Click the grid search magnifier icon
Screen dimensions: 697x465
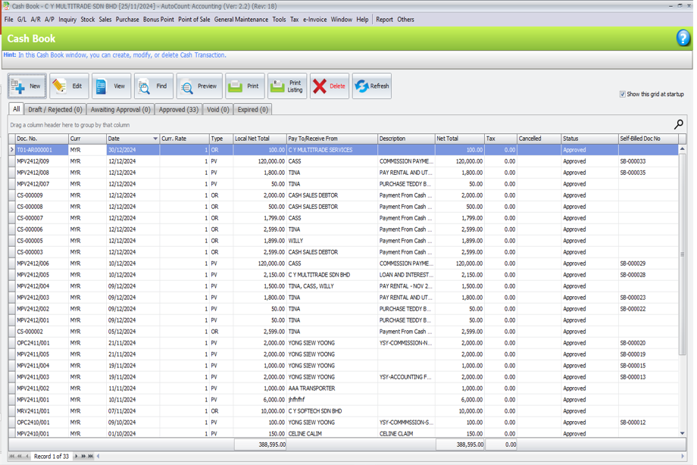click(x=678, y=124)
